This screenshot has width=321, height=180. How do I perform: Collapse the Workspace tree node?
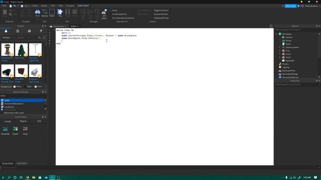276,34
